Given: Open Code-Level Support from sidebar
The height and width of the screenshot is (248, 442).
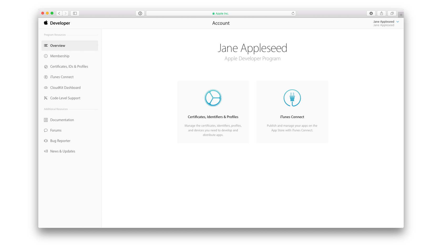Looking at the screenshot, I should point(65,98).
